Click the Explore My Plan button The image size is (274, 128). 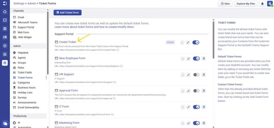(x=246, y=4)
